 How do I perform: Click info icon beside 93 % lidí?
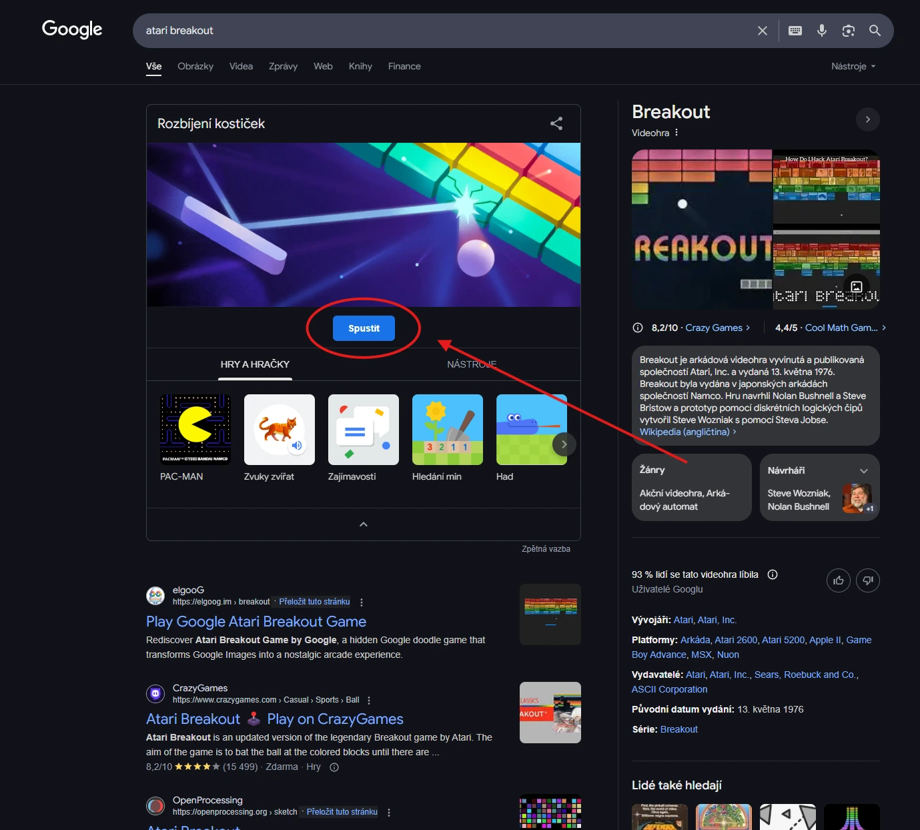[x=773, y=574]
